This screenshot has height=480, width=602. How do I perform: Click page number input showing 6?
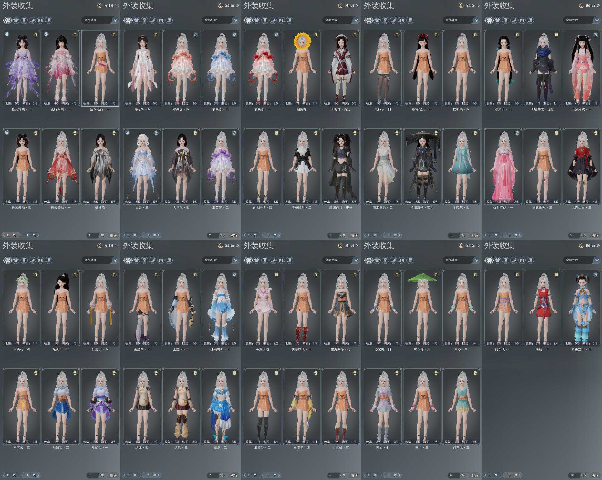point(93,475)
